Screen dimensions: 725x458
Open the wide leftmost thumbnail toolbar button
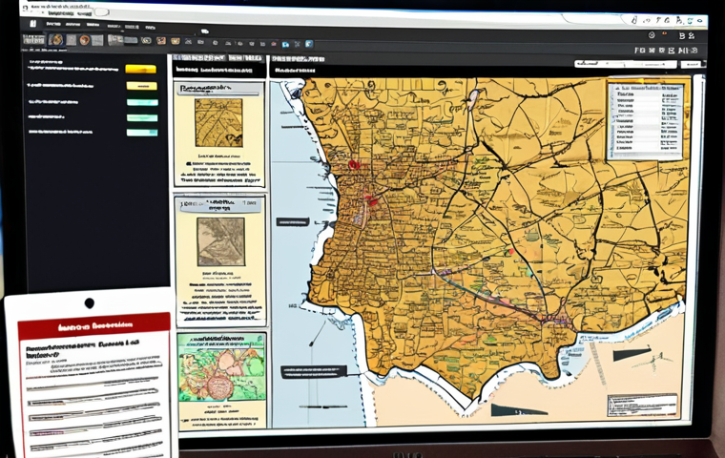click(x=34, y=40)
